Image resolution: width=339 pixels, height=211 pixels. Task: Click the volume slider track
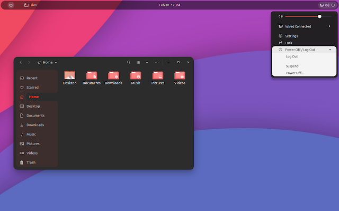[x=308, y=16]
